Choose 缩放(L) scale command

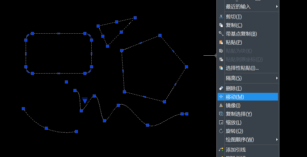248,123
